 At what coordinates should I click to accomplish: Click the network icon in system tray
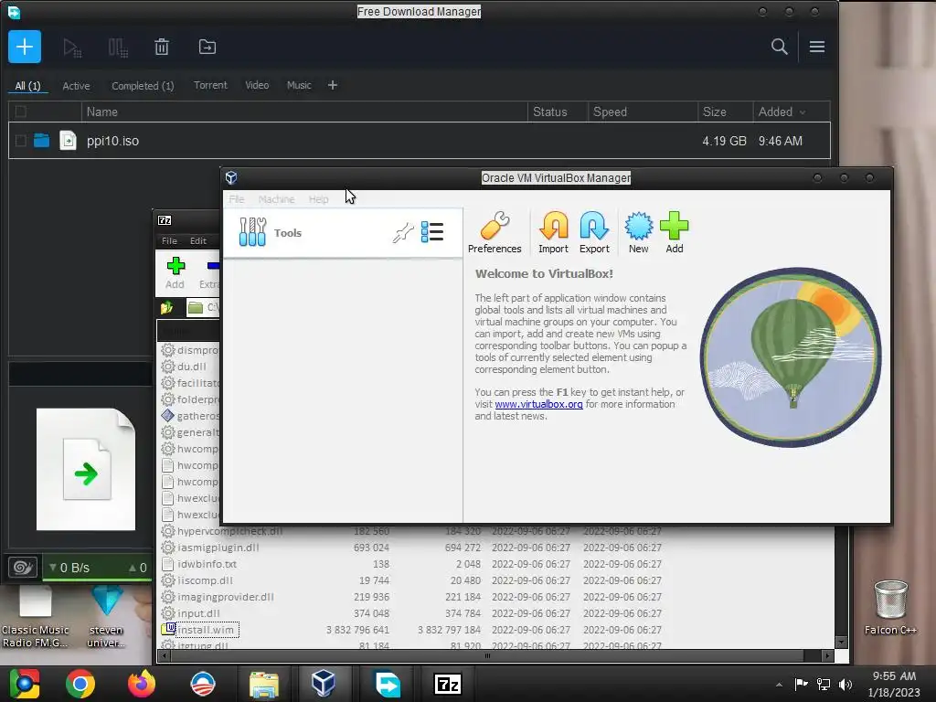[824, 685]
